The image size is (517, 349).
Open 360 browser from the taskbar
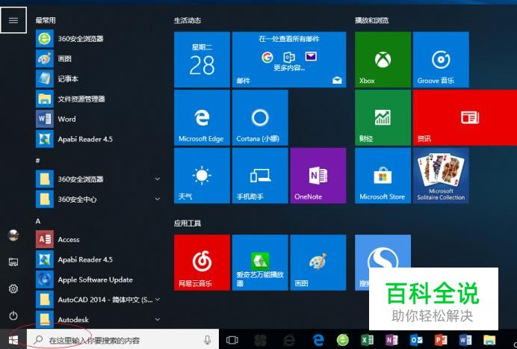pyautogui.click(x=343, y=340)
